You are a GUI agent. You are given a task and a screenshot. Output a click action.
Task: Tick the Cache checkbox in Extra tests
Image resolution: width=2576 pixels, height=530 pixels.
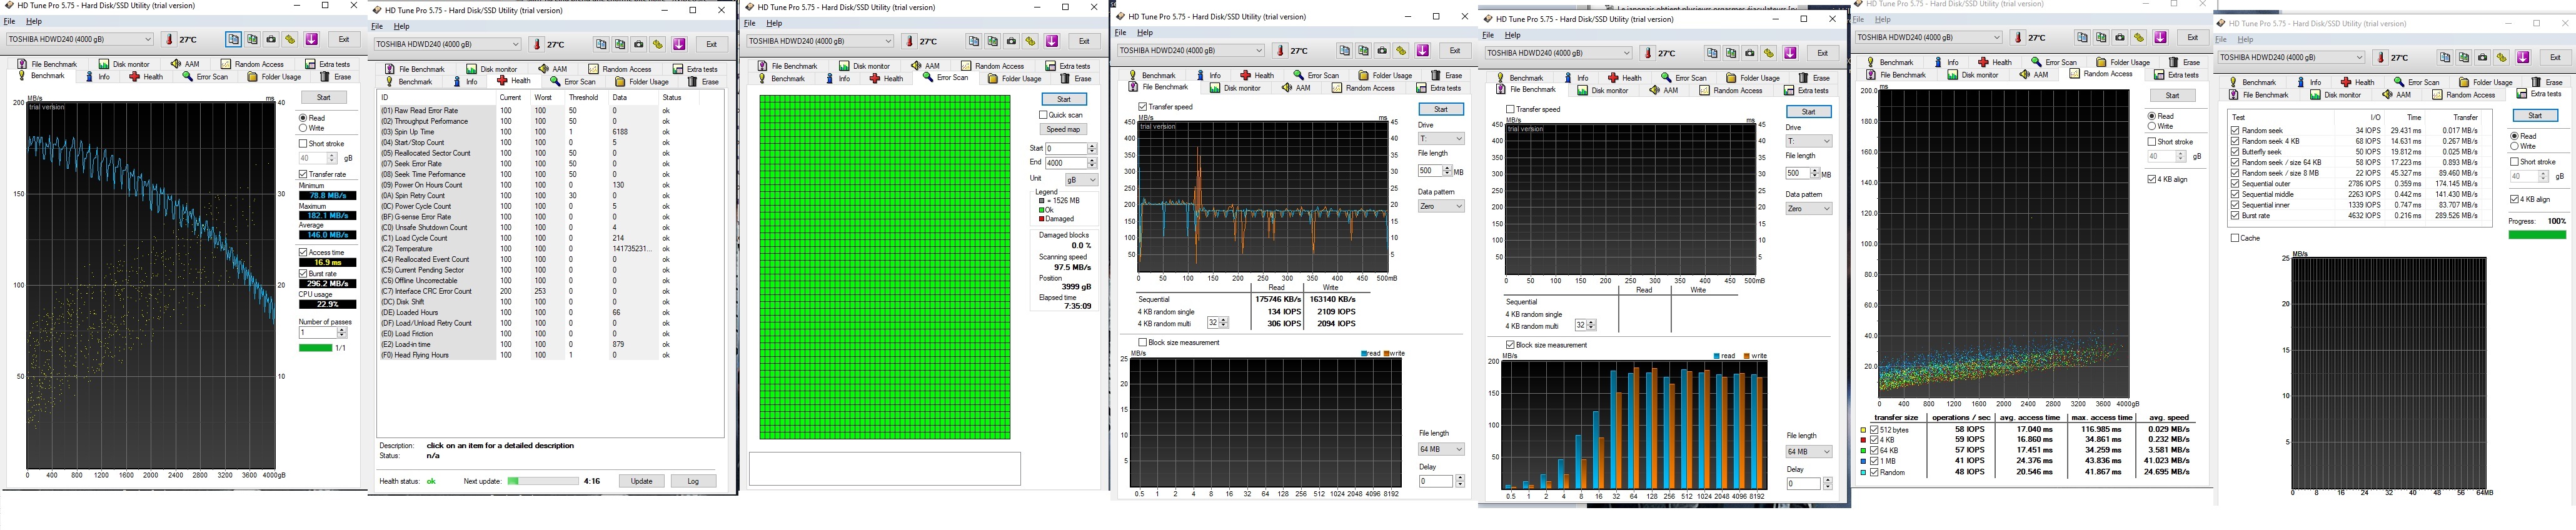[x=2235, y=238]
